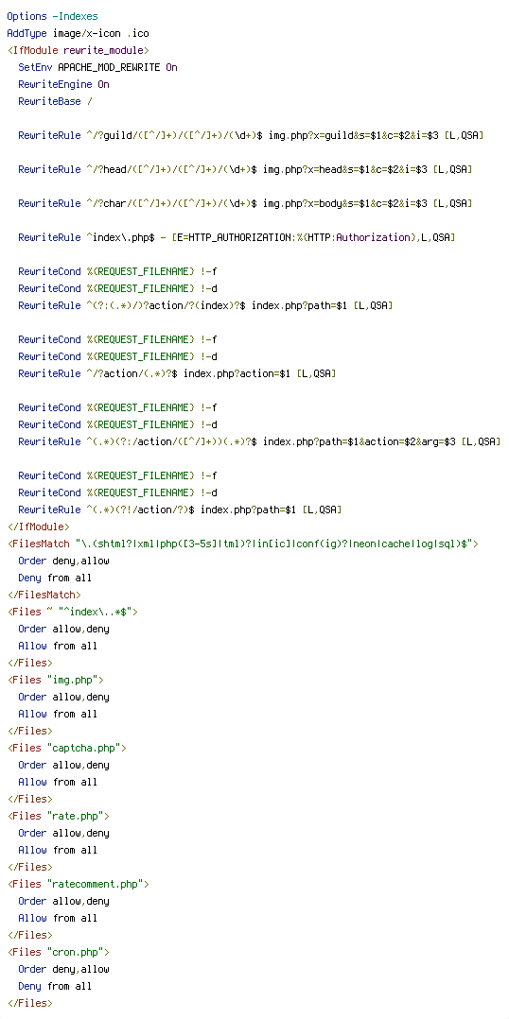
Task: Click the closing FilesMatch tag
Action: [x=44, y=595]
